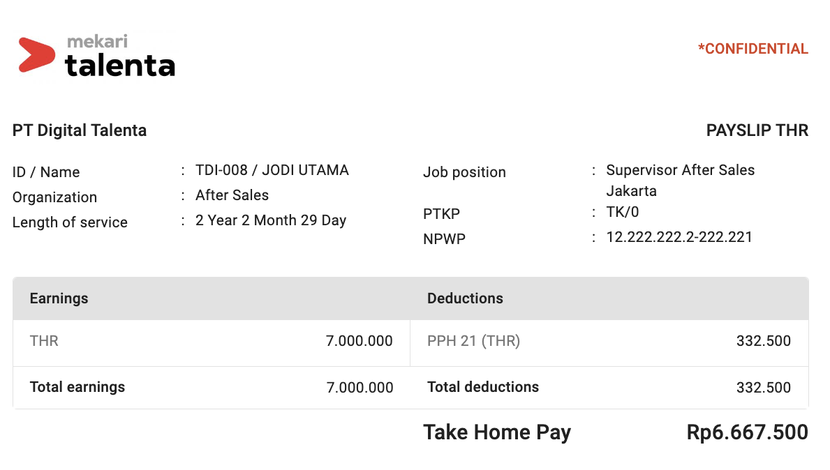Click the Earnings column header
Viewport: 830px width, 470px height.
click(59, 298)
